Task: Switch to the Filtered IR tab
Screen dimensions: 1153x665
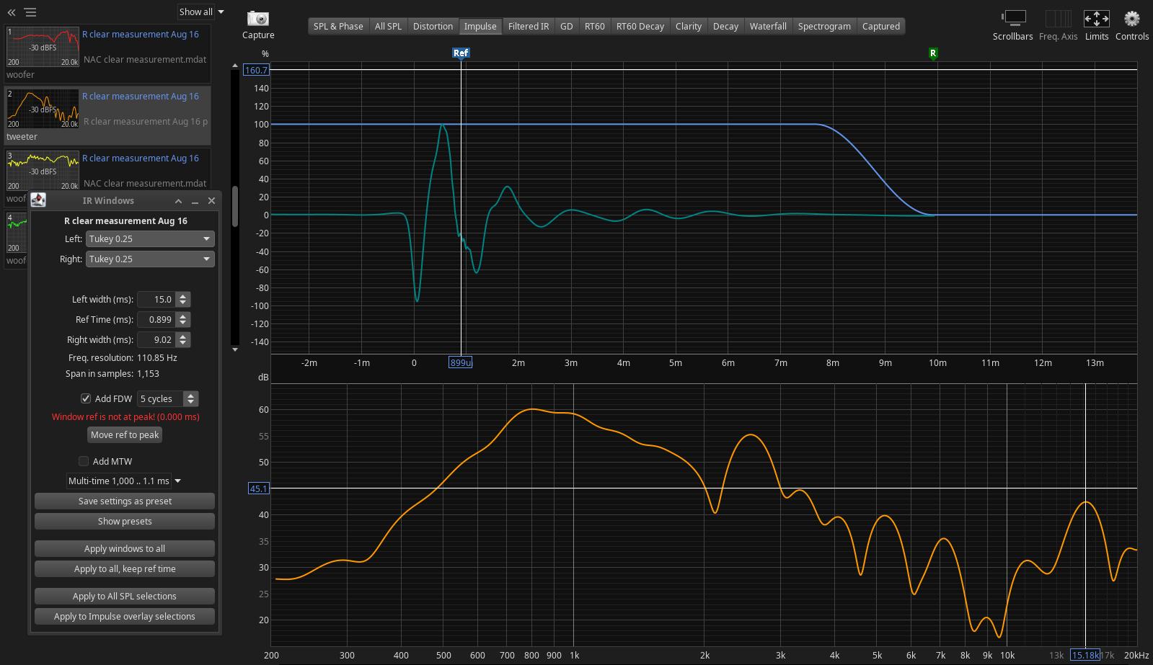Action: tap(529, 26)
